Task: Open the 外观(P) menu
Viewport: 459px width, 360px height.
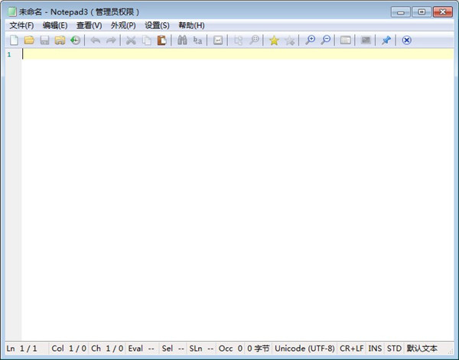Action: coord(123,25)
